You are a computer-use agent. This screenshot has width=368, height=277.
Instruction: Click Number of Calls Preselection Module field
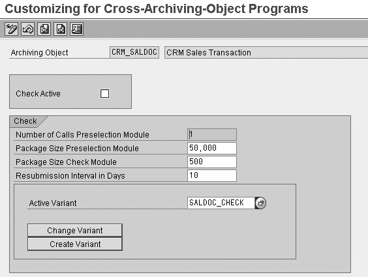[x=212, y=134]
